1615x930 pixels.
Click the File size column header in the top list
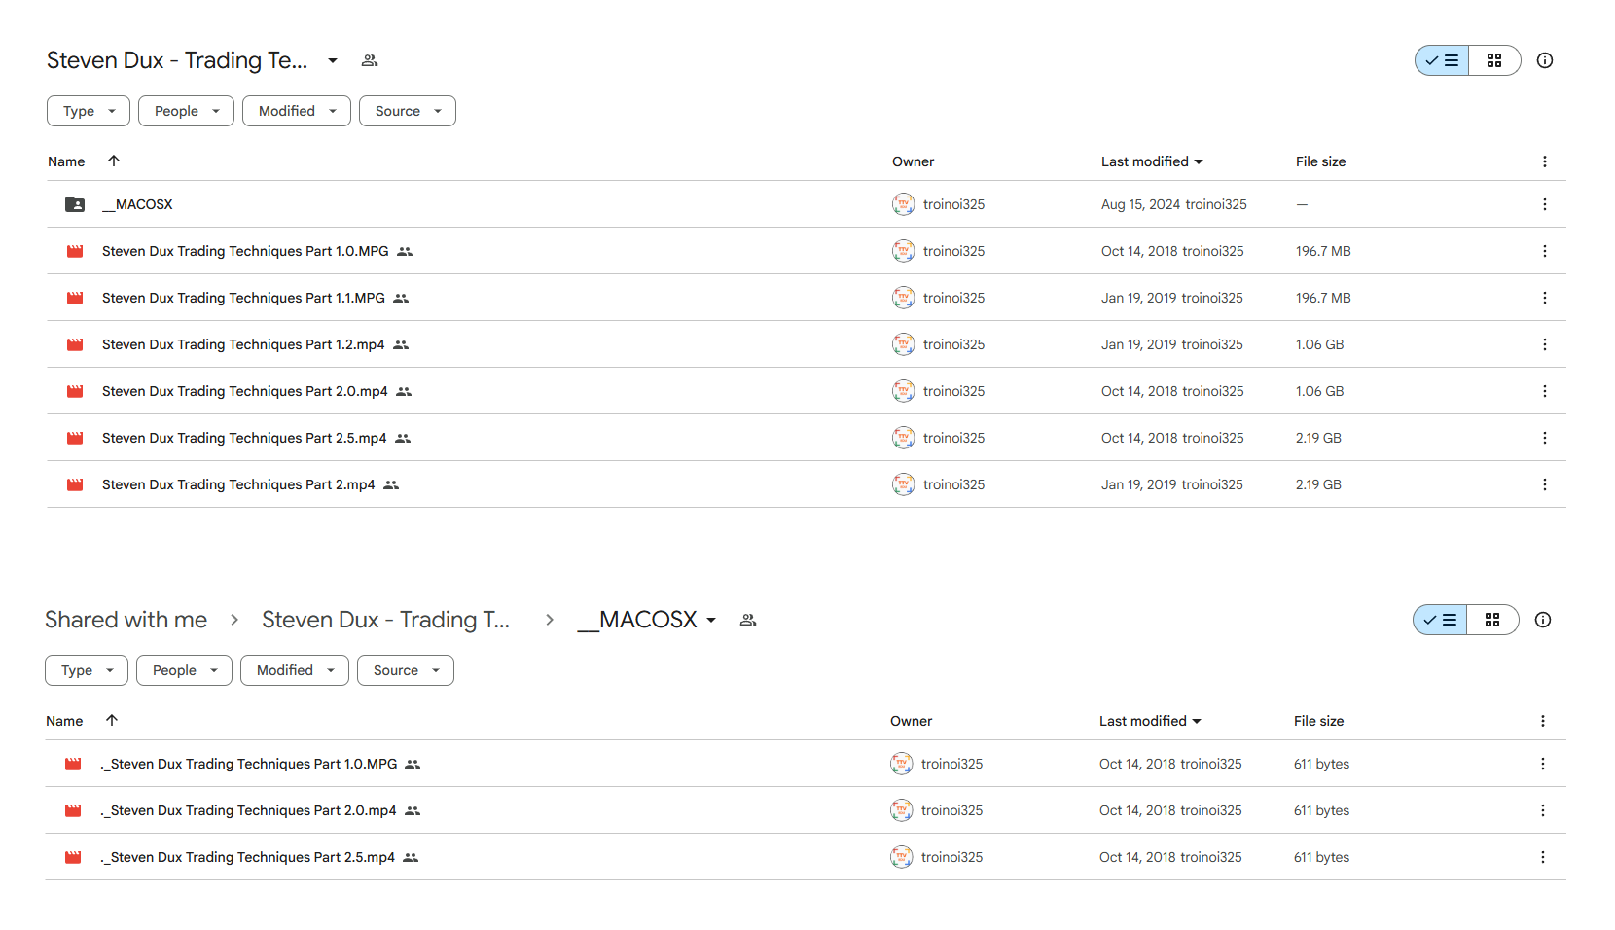(x=1320, y=161)
